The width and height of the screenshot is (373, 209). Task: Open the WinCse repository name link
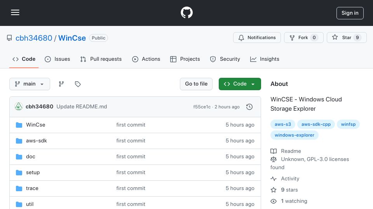[x=72, y=38]
